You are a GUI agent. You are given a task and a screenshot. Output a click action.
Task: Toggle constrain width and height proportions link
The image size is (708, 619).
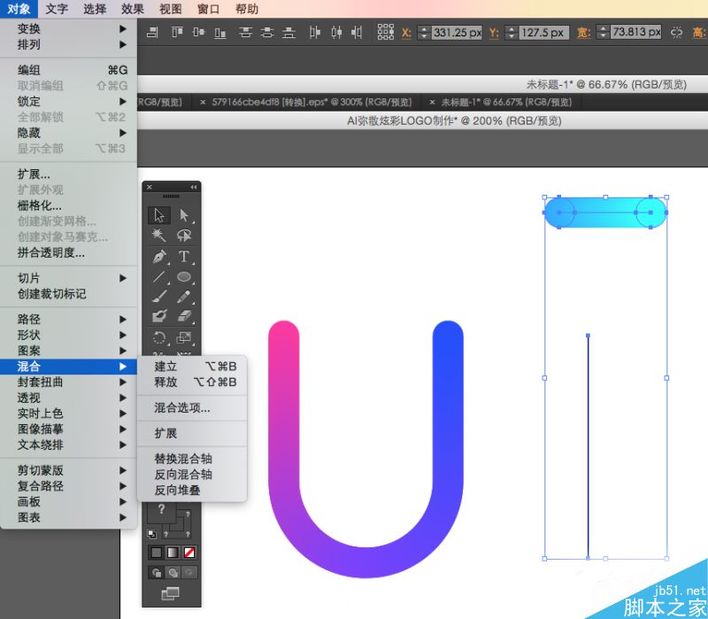click(676, 33)
